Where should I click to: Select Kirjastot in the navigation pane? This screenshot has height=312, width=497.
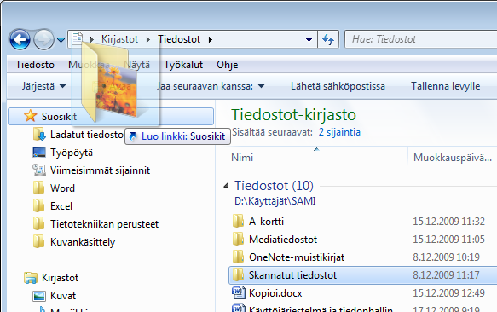pyautogui.click(x=60, y=278)
